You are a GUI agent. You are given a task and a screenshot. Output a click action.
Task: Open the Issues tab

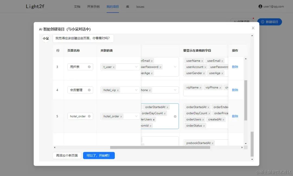coord(140,7)
